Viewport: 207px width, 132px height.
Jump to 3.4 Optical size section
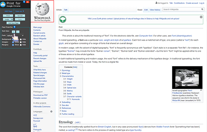pyautogui.click(x=71, y=88)
